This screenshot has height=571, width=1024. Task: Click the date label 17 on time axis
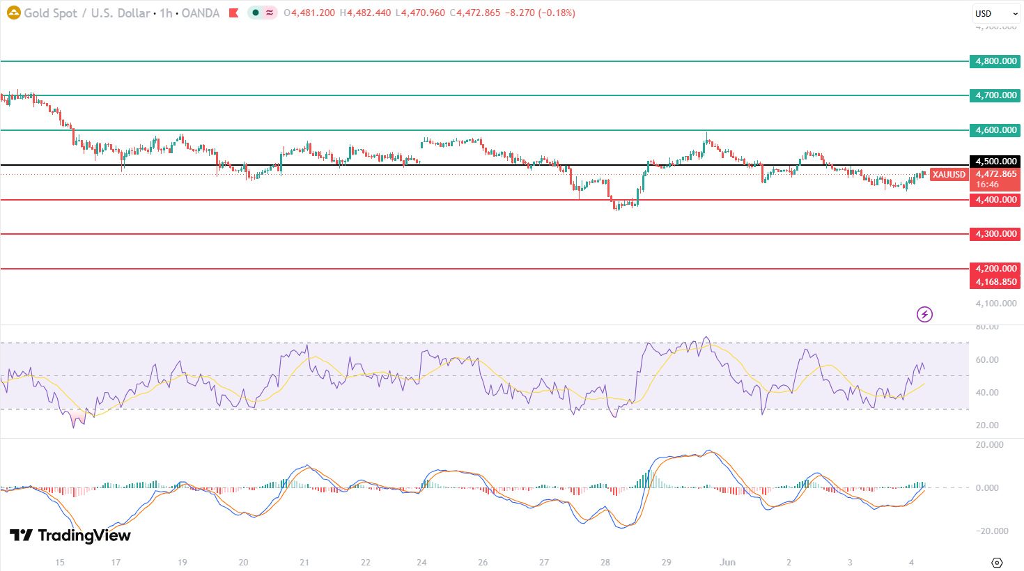(116, 563)
